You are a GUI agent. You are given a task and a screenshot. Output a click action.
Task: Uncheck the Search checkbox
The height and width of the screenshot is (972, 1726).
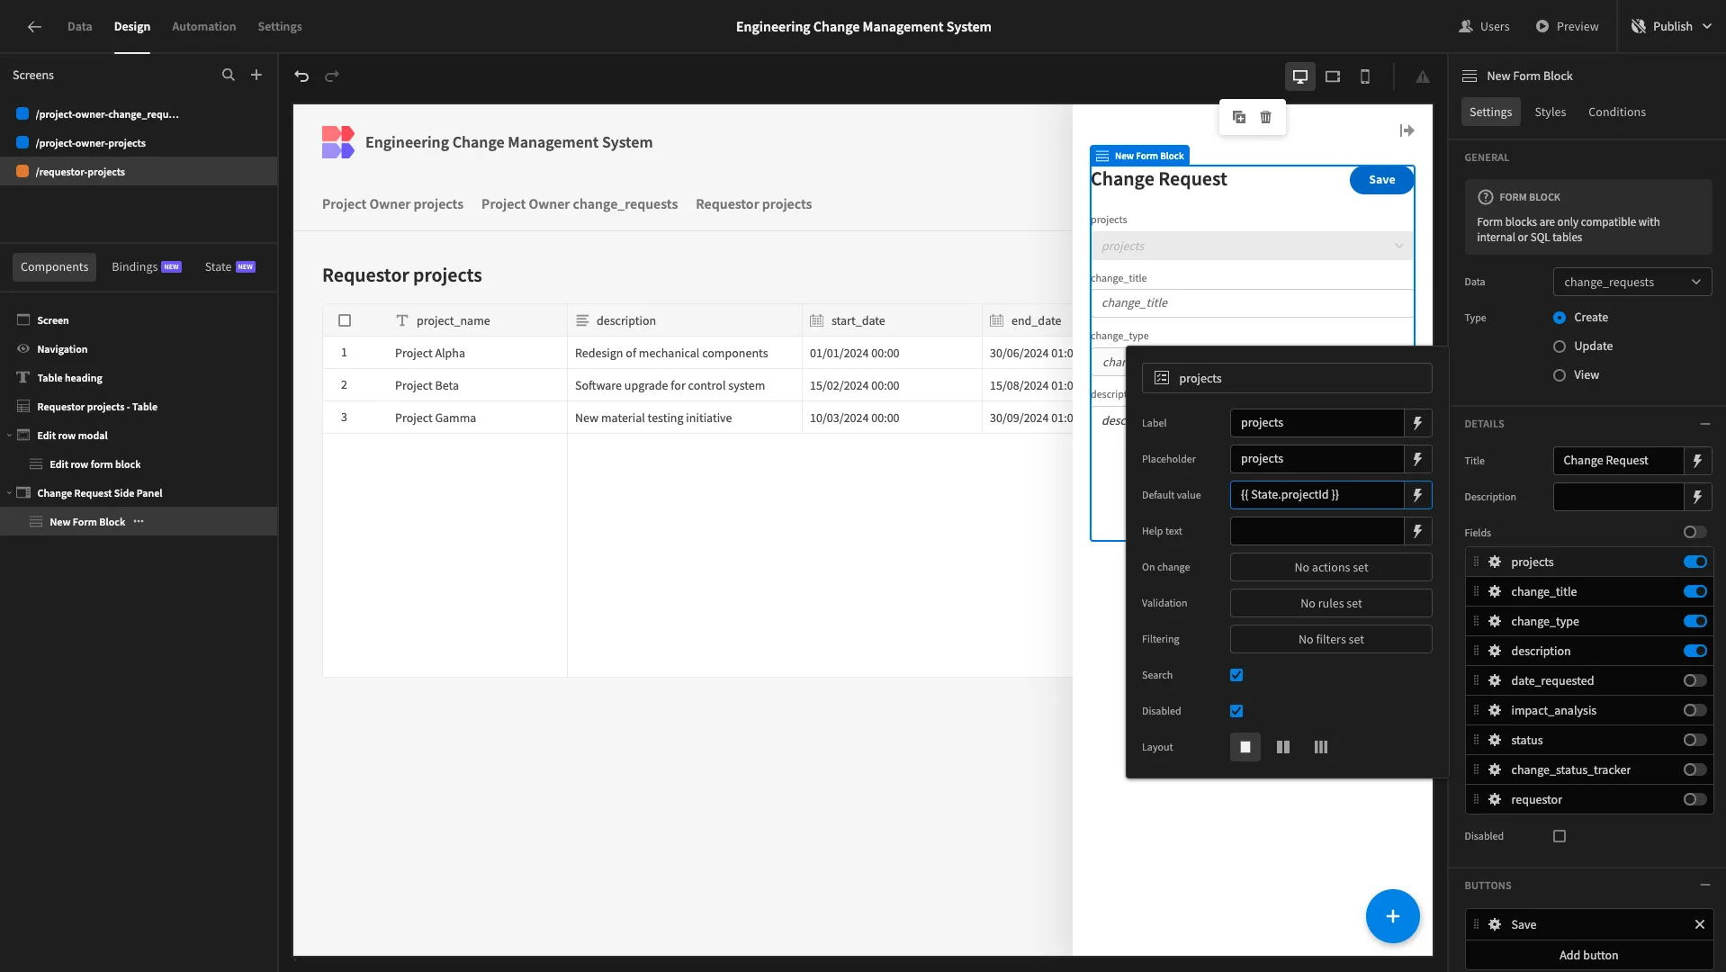coord(1236,675)
